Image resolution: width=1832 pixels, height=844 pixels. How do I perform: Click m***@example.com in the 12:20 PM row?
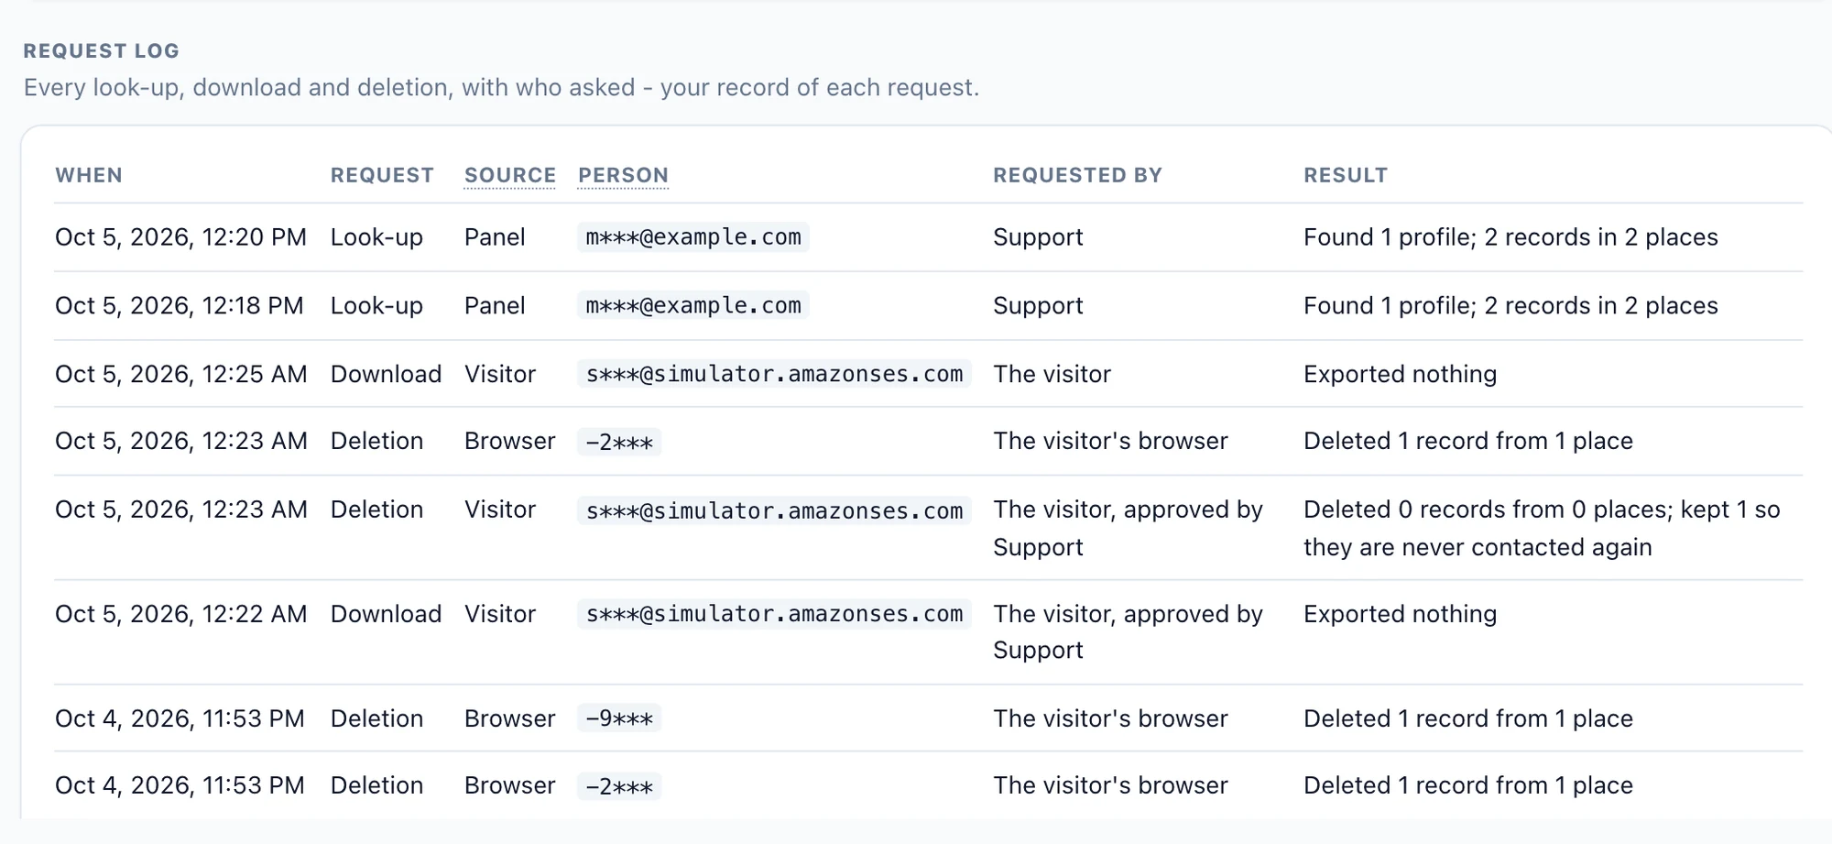(x=693, y=237)
